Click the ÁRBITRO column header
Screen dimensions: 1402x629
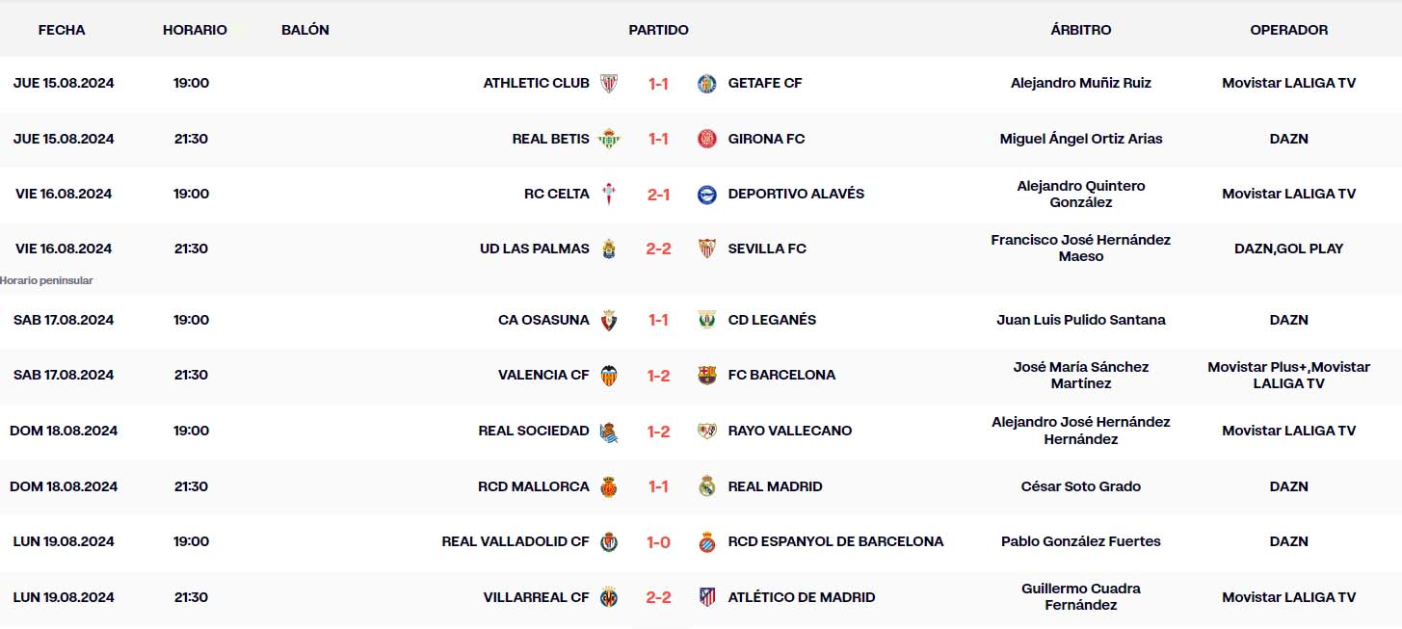(1080, 30)
